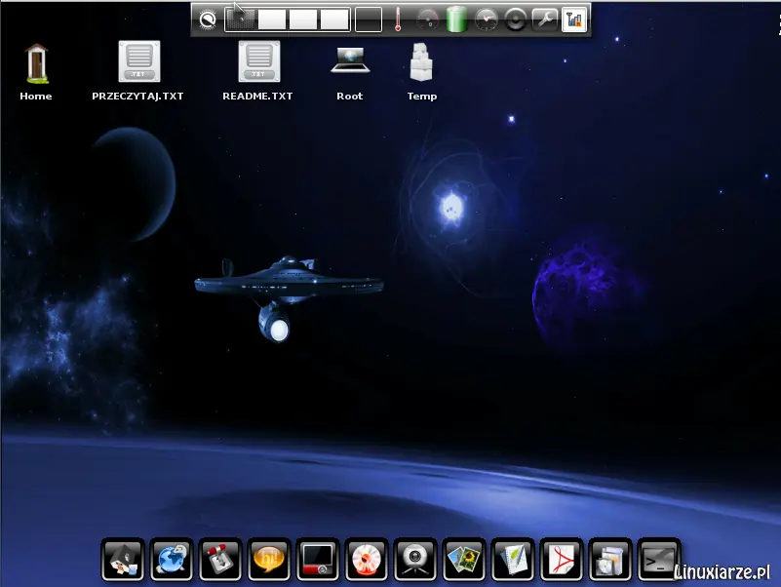Open the Enlightenment start menu icon

tap(208, 20)
